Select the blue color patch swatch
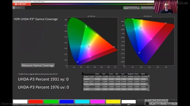 click(x=66, y=102)
